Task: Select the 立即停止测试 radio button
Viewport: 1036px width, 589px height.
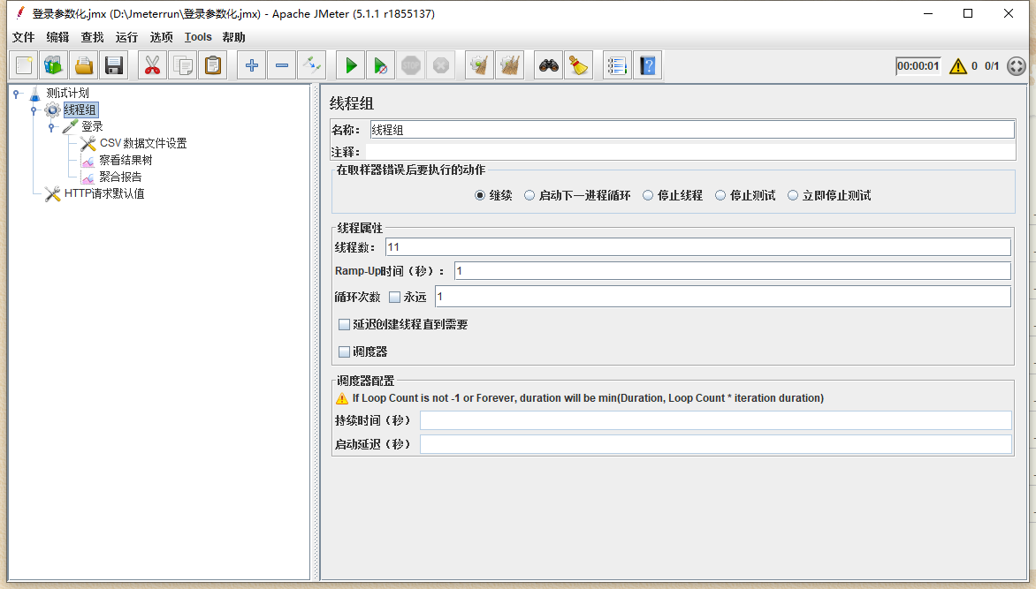Action: coord(793,195)
